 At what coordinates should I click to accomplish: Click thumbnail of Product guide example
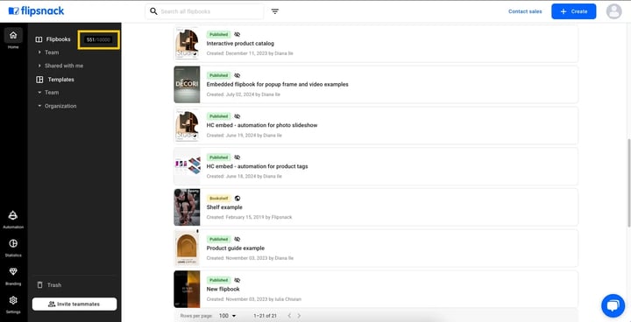point(188,248)
